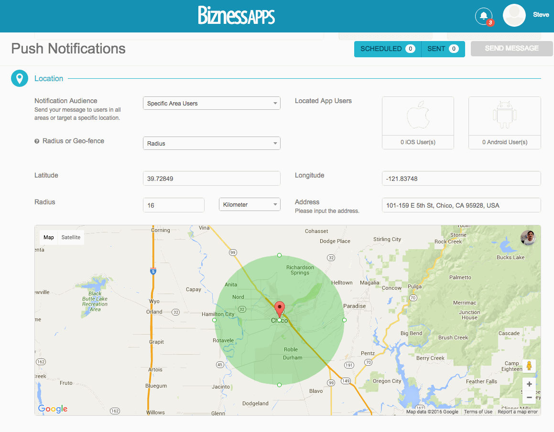This screenshot has width=554, height=432.
Task: Click the Map data ©2016 Google text
Action: point(432,411)
